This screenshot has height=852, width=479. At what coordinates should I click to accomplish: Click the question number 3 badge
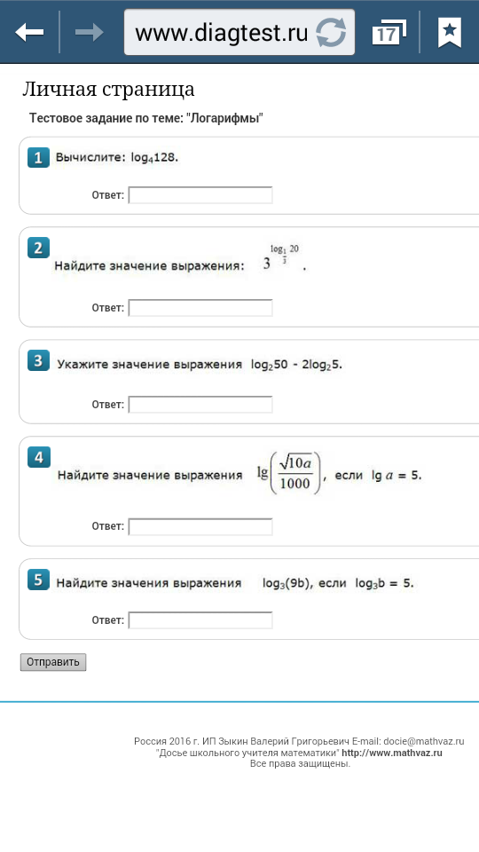[38, 362]
